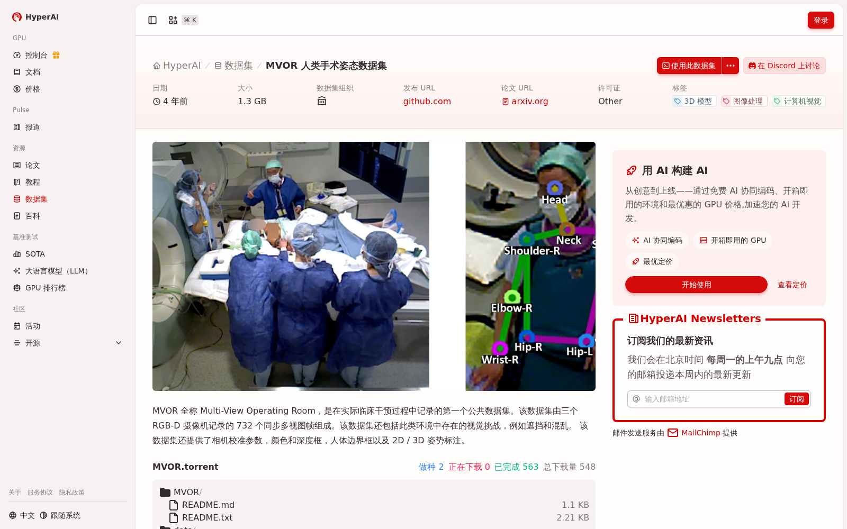Open the arxiv.org paper link
This screenshot has width=847, height=529.
[x=525, y=101]
